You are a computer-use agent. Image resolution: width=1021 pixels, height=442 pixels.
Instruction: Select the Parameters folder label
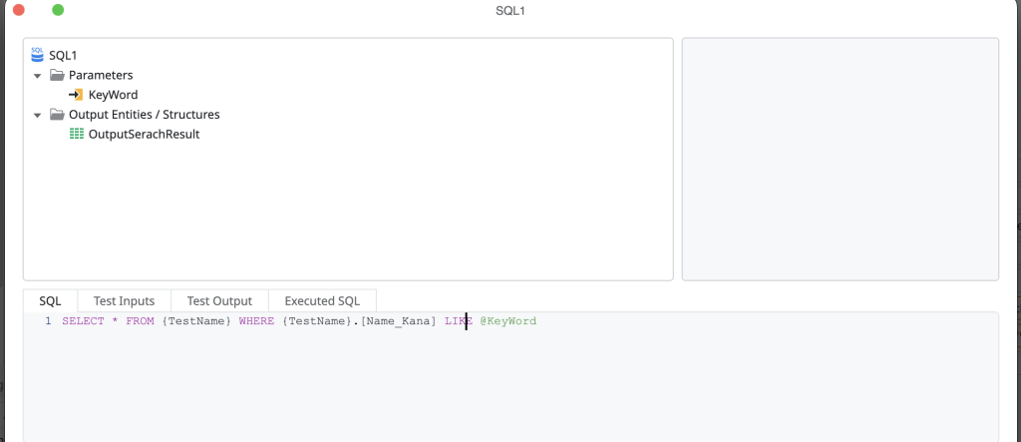click(x=101, y=75)
